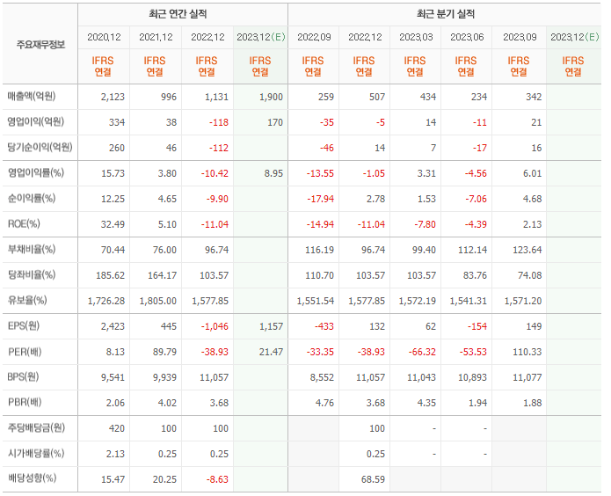Click the 2023.03 quarterly column header
This screenshot has width=611, height=496.
coord(416,38)
